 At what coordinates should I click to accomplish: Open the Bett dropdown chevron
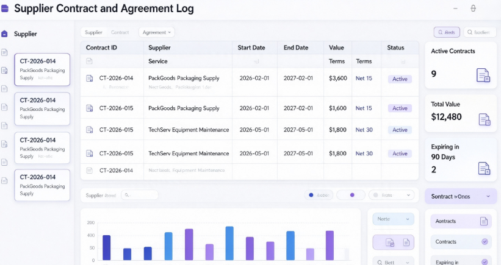point(408,263)
